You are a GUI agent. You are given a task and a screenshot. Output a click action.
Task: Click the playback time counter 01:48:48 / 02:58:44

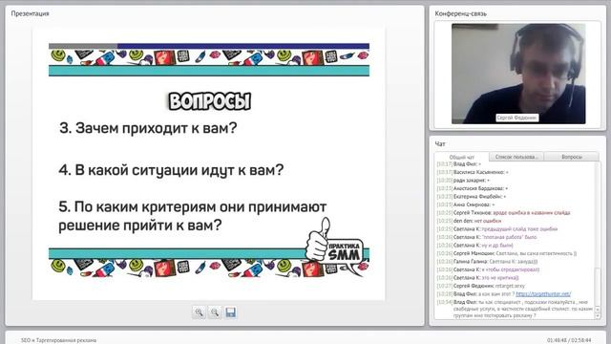[x=569, y=340]
